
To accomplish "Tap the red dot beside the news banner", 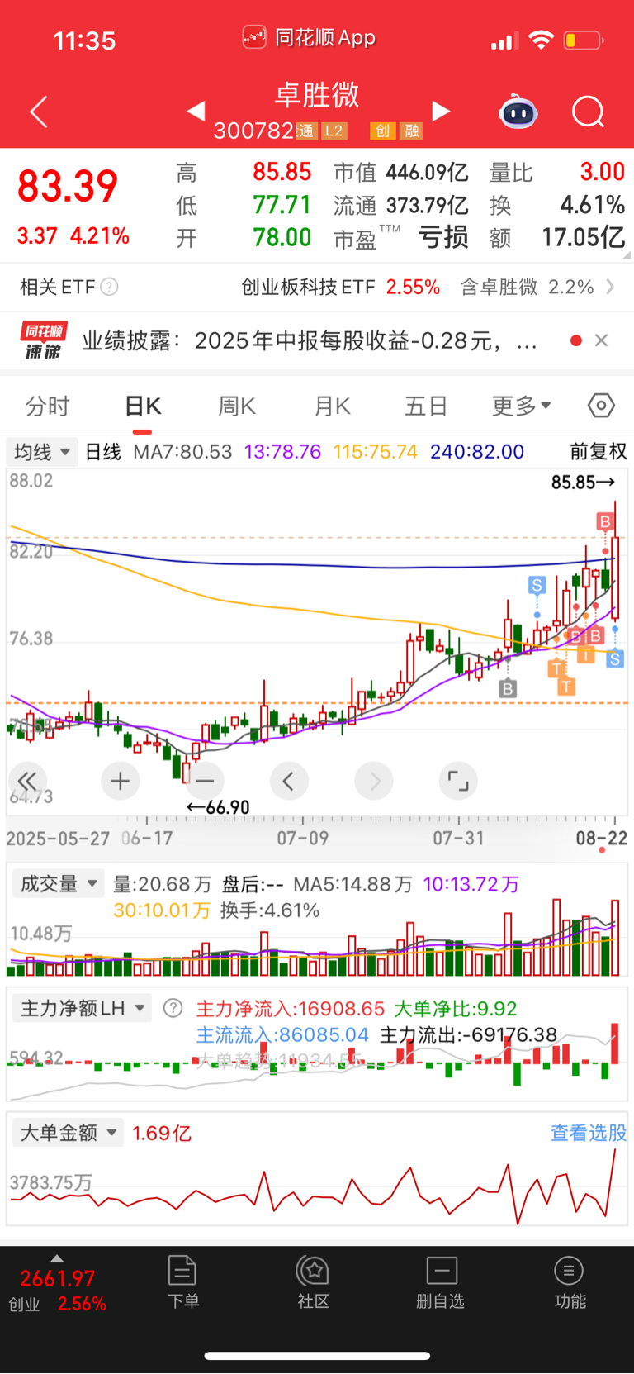I will click(576, 340).
